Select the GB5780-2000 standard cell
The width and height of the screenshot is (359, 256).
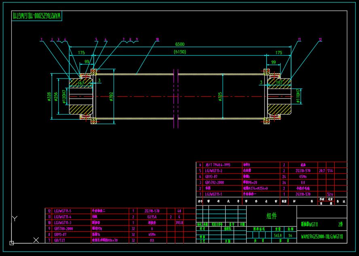coord(63,228)
